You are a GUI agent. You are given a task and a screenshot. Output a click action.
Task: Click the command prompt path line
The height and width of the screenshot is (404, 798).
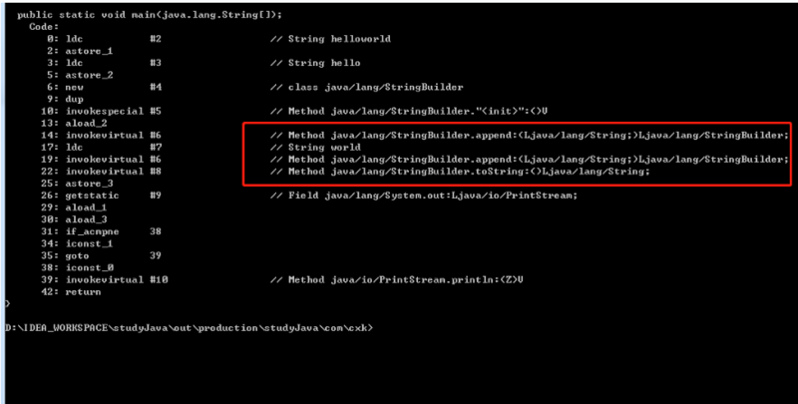tap(190, 327)
